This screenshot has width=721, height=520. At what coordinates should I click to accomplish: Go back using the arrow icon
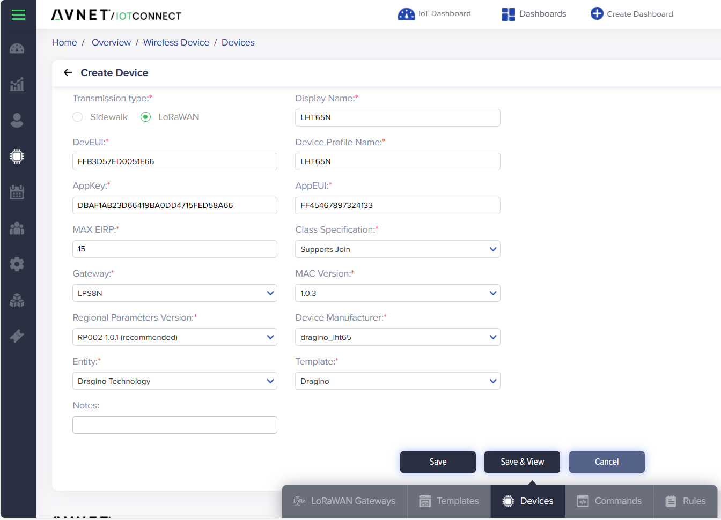click(68, 72)
